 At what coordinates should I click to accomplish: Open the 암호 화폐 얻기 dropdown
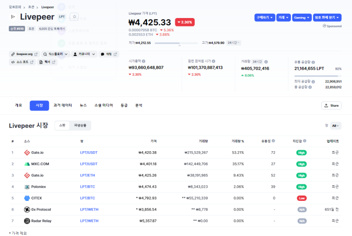tap(327, 18)
